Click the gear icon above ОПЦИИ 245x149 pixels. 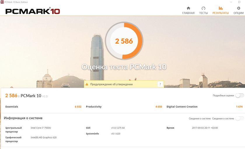click(239, 8)
